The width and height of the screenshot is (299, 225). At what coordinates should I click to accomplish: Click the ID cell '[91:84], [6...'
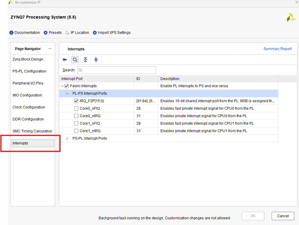(146, 101)
